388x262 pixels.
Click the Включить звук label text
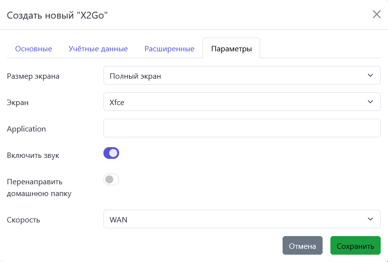[33, 155]
